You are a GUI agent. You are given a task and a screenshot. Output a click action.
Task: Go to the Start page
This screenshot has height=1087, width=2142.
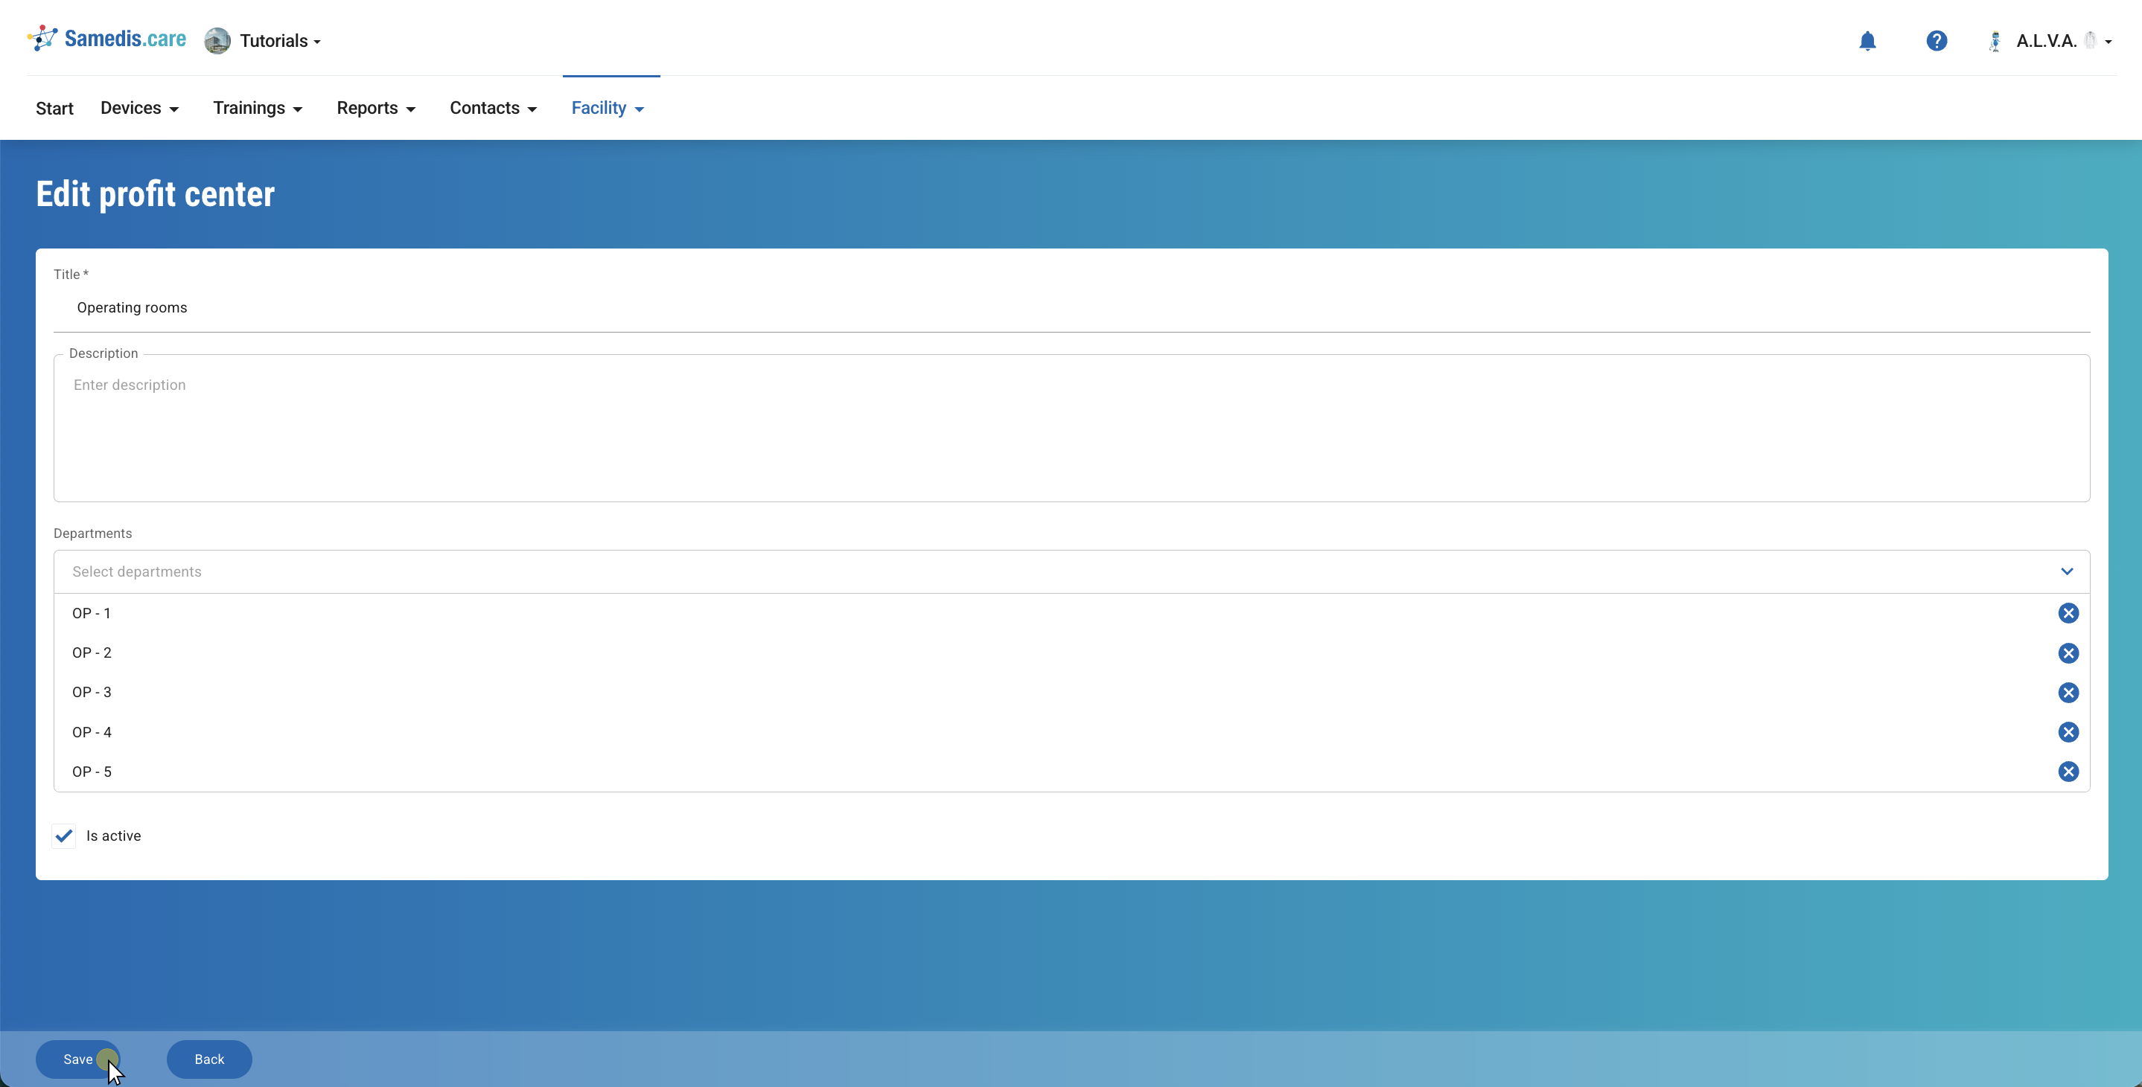55,108
